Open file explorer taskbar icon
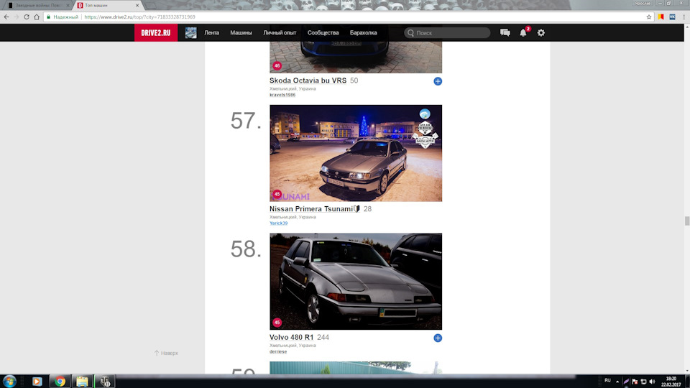The width and height of the screenshot is (690, 388). [x=82, y=381]
